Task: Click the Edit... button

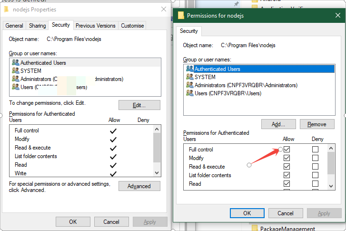Action: tap(139, 105)
